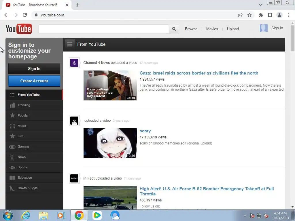Click the black Sign In button

point(34,68)
